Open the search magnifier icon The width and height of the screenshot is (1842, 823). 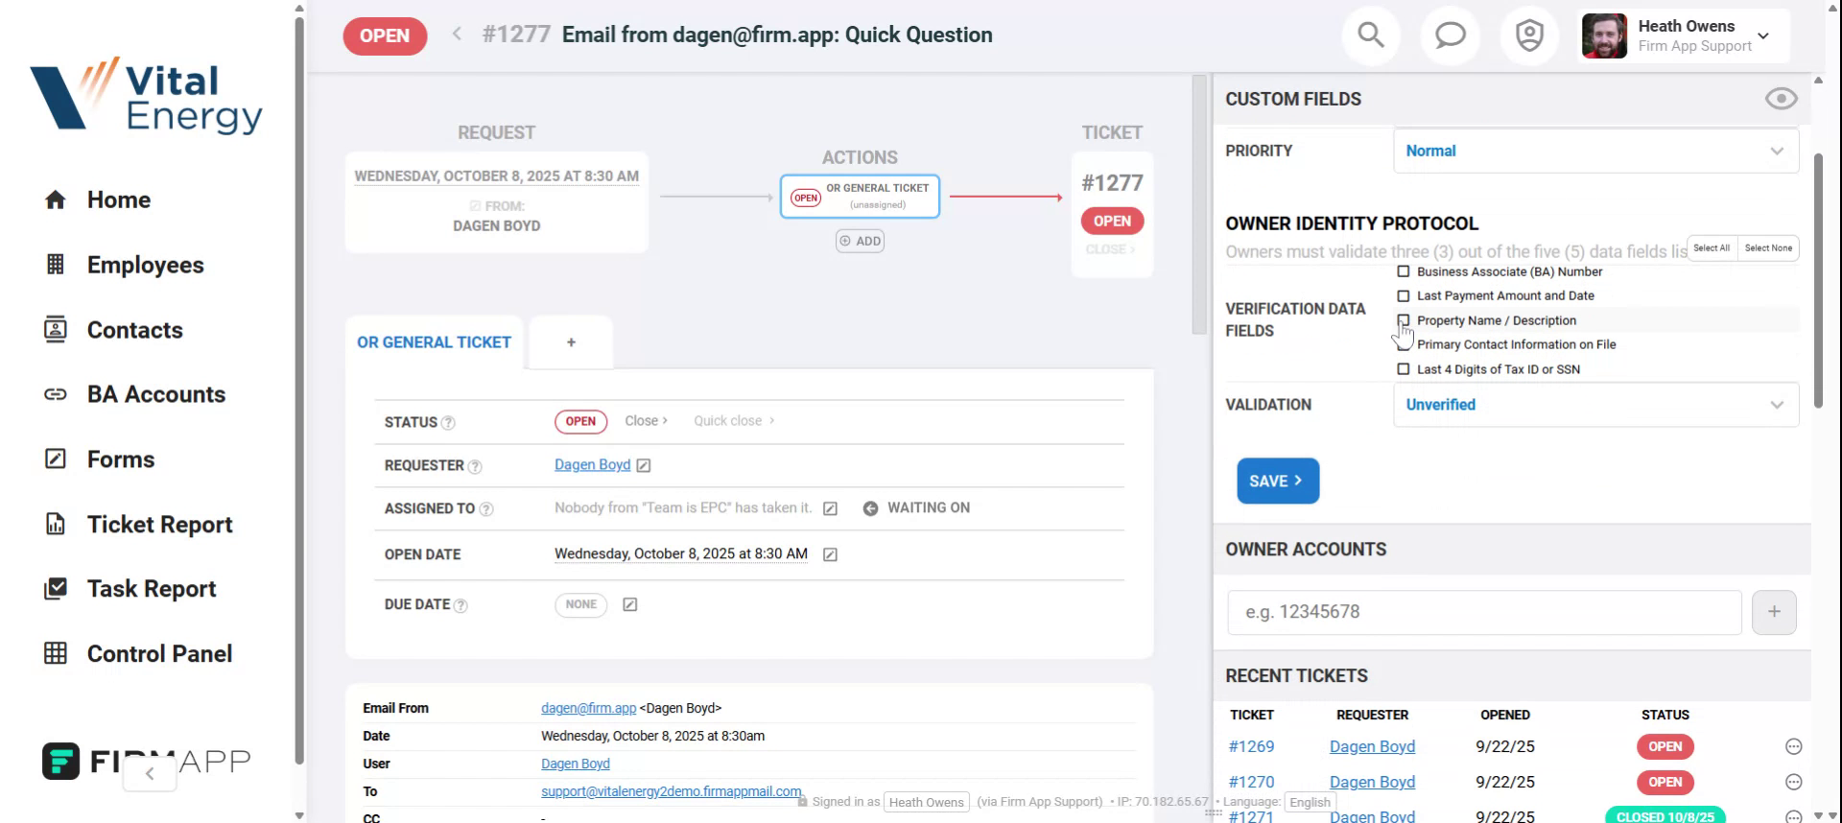tap(1371, 35)
